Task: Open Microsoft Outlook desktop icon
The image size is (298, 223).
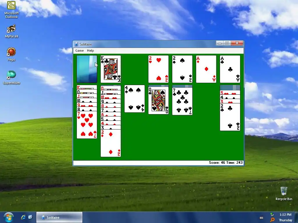Action: click(11, 10)
